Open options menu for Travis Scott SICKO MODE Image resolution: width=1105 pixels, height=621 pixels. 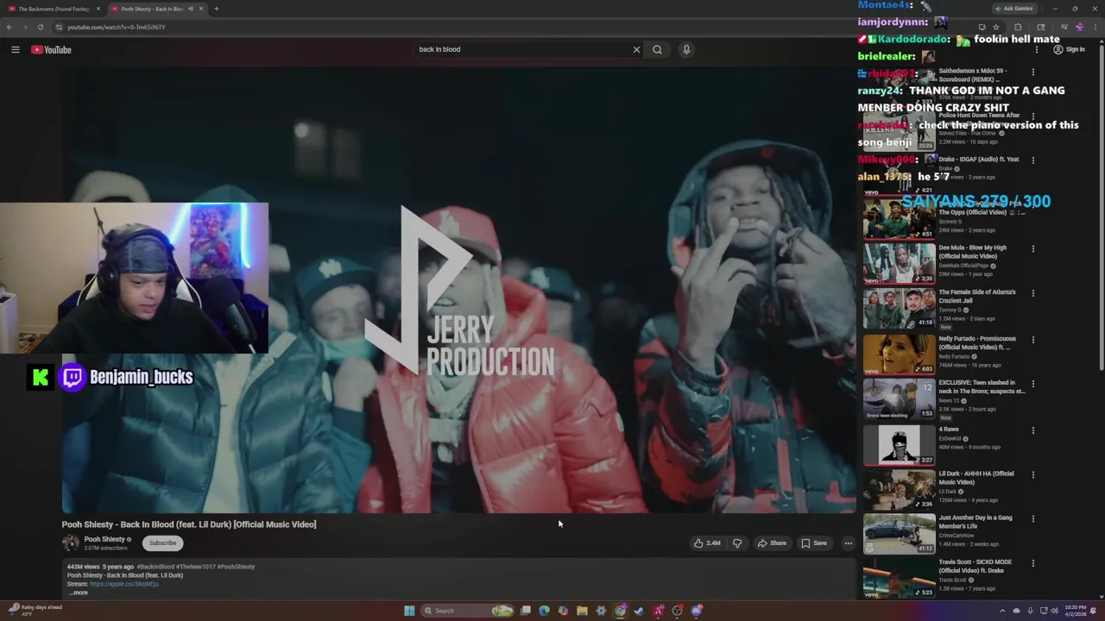(1032, 563)
